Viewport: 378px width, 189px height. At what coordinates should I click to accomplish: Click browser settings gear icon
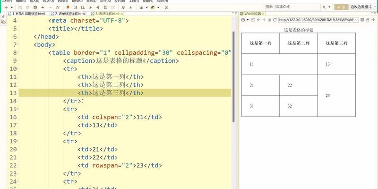tap(243, 20)
